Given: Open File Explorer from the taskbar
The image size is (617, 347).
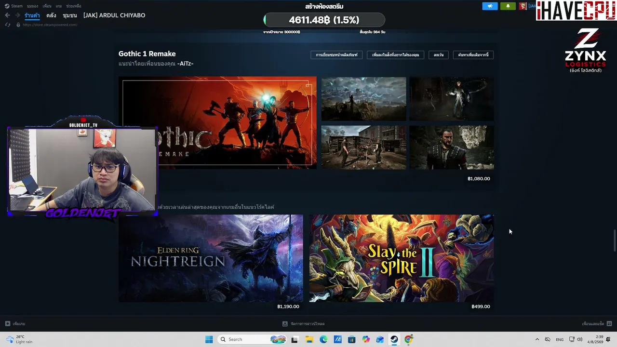Looking at the screenshot, I should [309, 339].
